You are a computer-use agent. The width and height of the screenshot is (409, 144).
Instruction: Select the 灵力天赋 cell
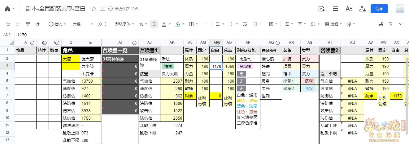click(172, 73)
